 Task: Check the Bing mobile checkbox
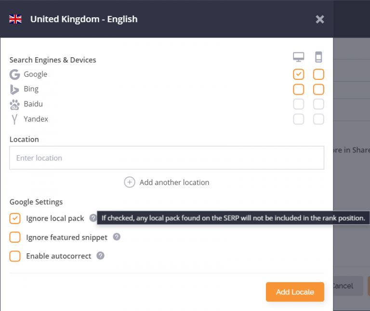click(318, 89)
